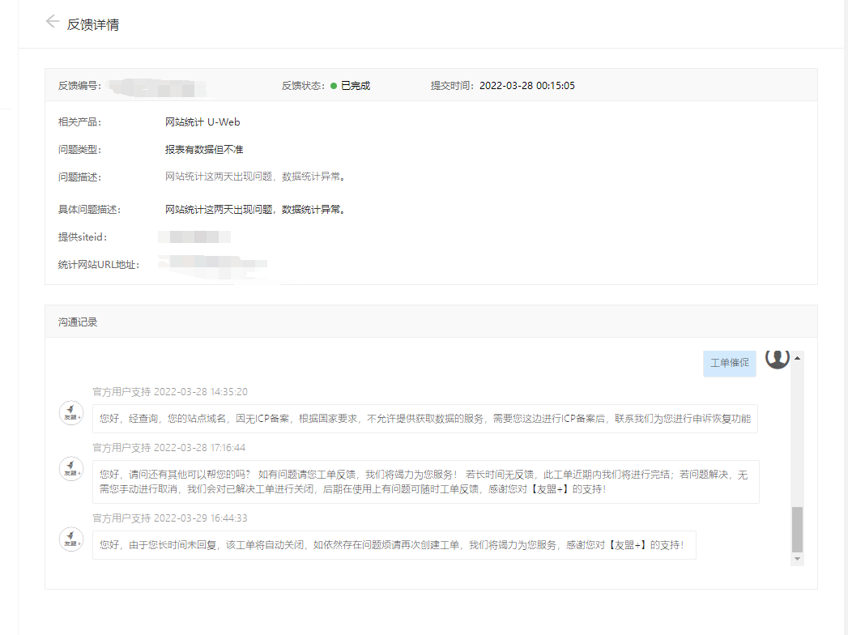This screenshot has width=848, height=635.
Task: Click the 沟通记录 section header
Action: pyautogui.click(x=78, y=322)
